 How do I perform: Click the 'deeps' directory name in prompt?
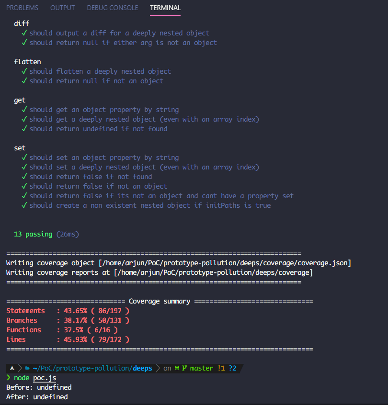(x=142, y=368)
